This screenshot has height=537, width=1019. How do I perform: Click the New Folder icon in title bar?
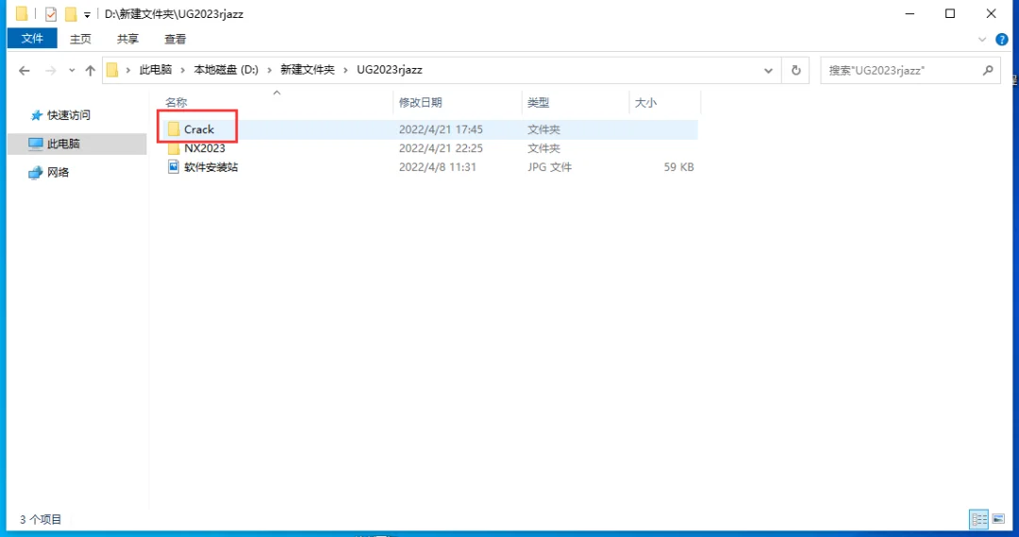[70, 13]
